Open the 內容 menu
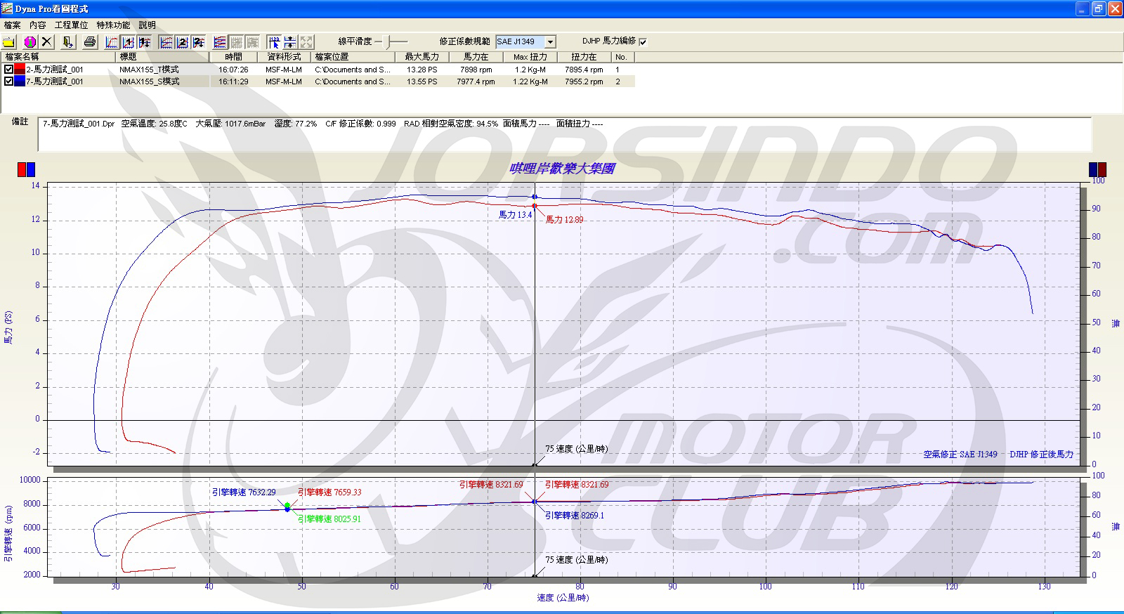 [x=37, y=25]
